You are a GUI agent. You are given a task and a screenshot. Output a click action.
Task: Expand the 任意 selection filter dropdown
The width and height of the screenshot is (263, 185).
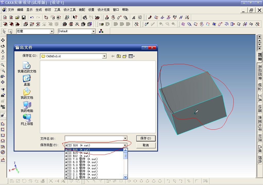pos(52,31)
